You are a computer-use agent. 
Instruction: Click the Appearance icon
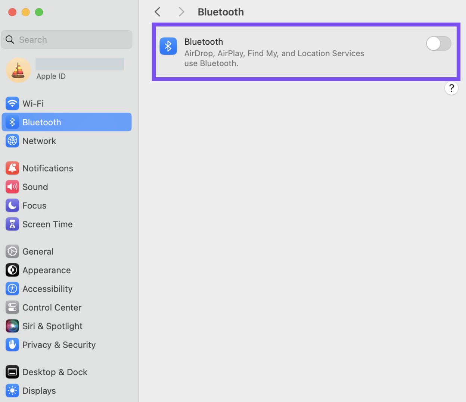tap(12, 270)
